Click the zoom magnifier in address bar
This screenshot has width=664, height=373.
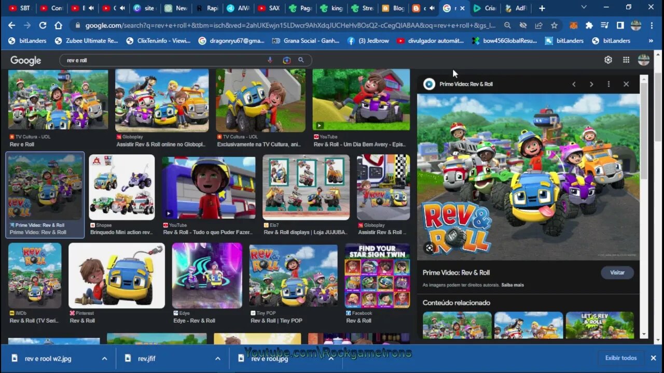click(508, 25)
